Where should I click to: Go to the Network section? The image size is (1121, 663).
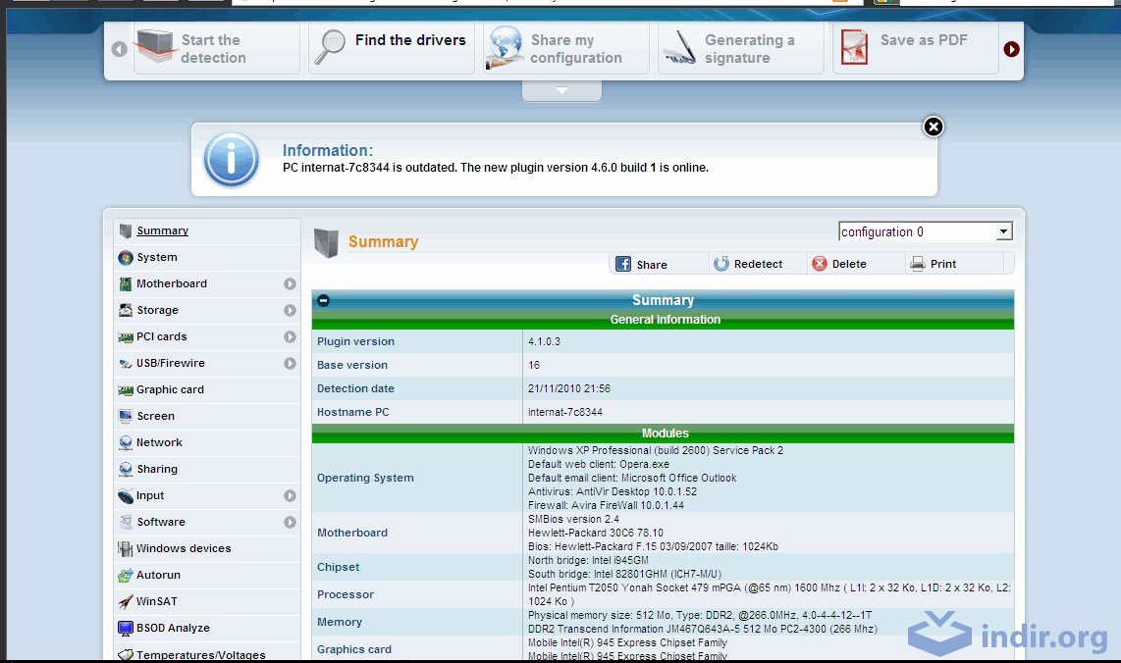tap(159, 442)
